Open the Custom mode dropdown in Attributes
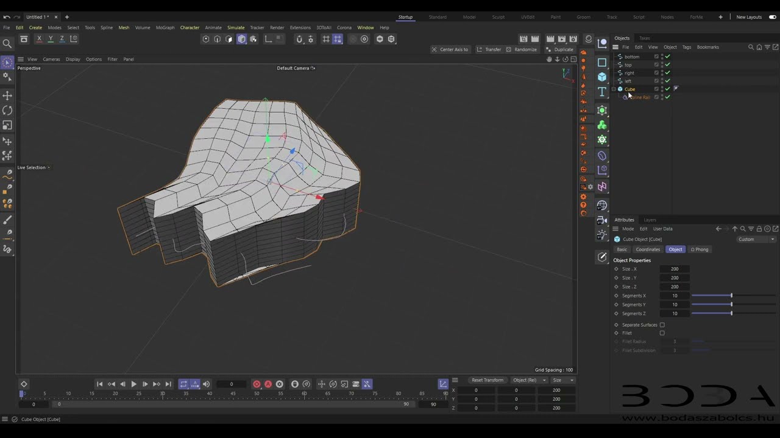Image resolution: width=780 pixels, height=438 pixels. pyautogui.click(x=756, y=239)
